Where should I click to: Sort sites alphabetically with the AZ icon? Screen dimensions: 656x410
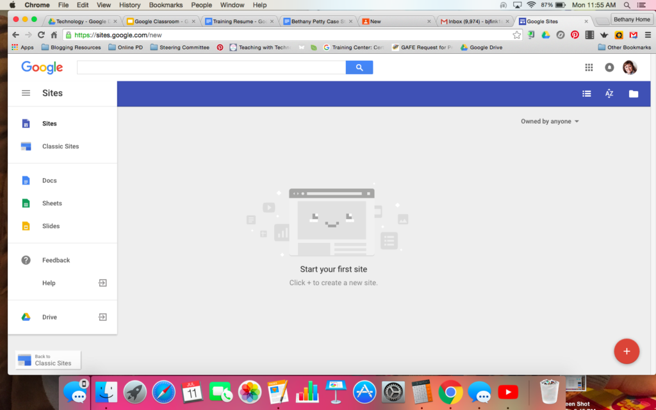coord(609,94)
